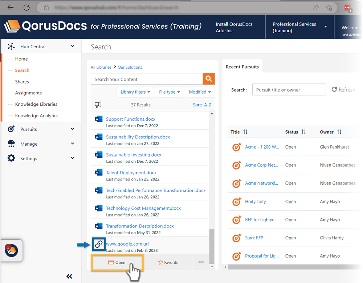Click the results list scroll down arrow

point(212,267)
